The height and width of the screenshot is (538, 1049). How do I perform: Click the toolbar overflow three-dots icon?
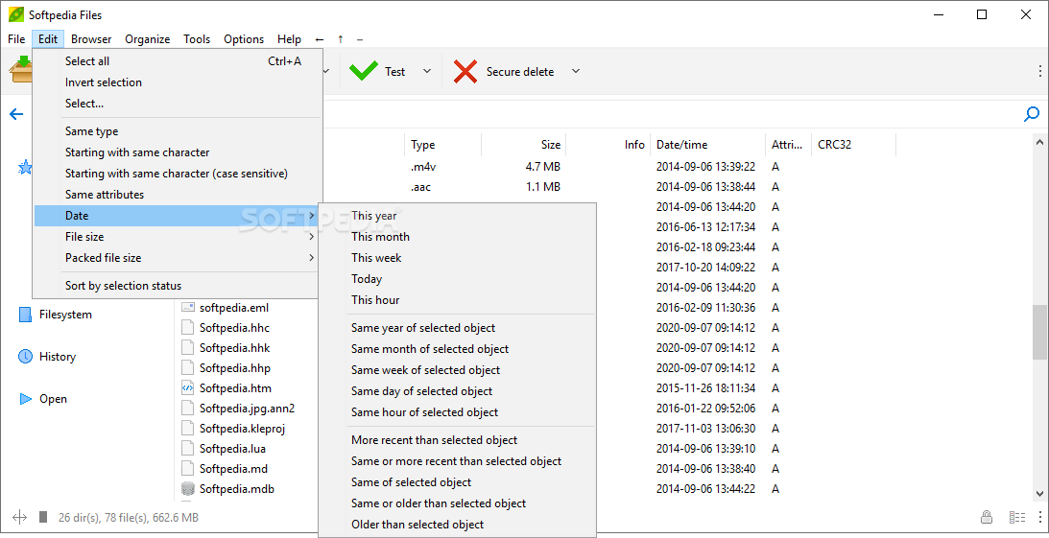click(x=1039, y=71)
